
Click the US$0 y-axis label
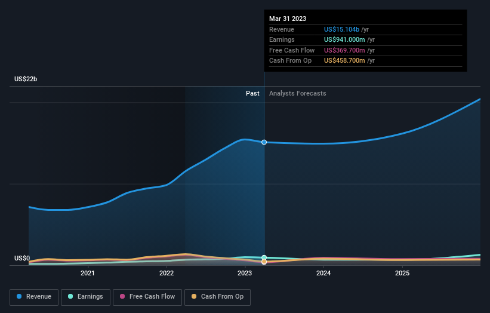(x=22, y=258)
